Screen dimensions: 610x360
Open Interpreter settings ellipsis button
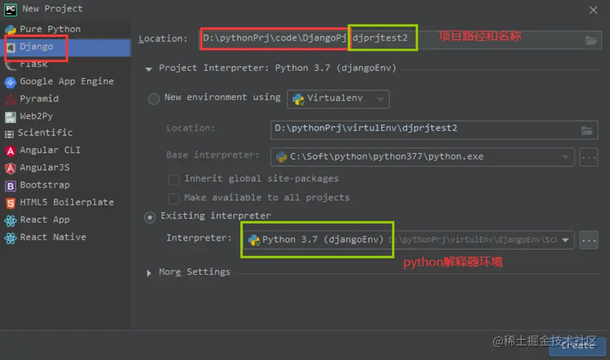[588, 240]
